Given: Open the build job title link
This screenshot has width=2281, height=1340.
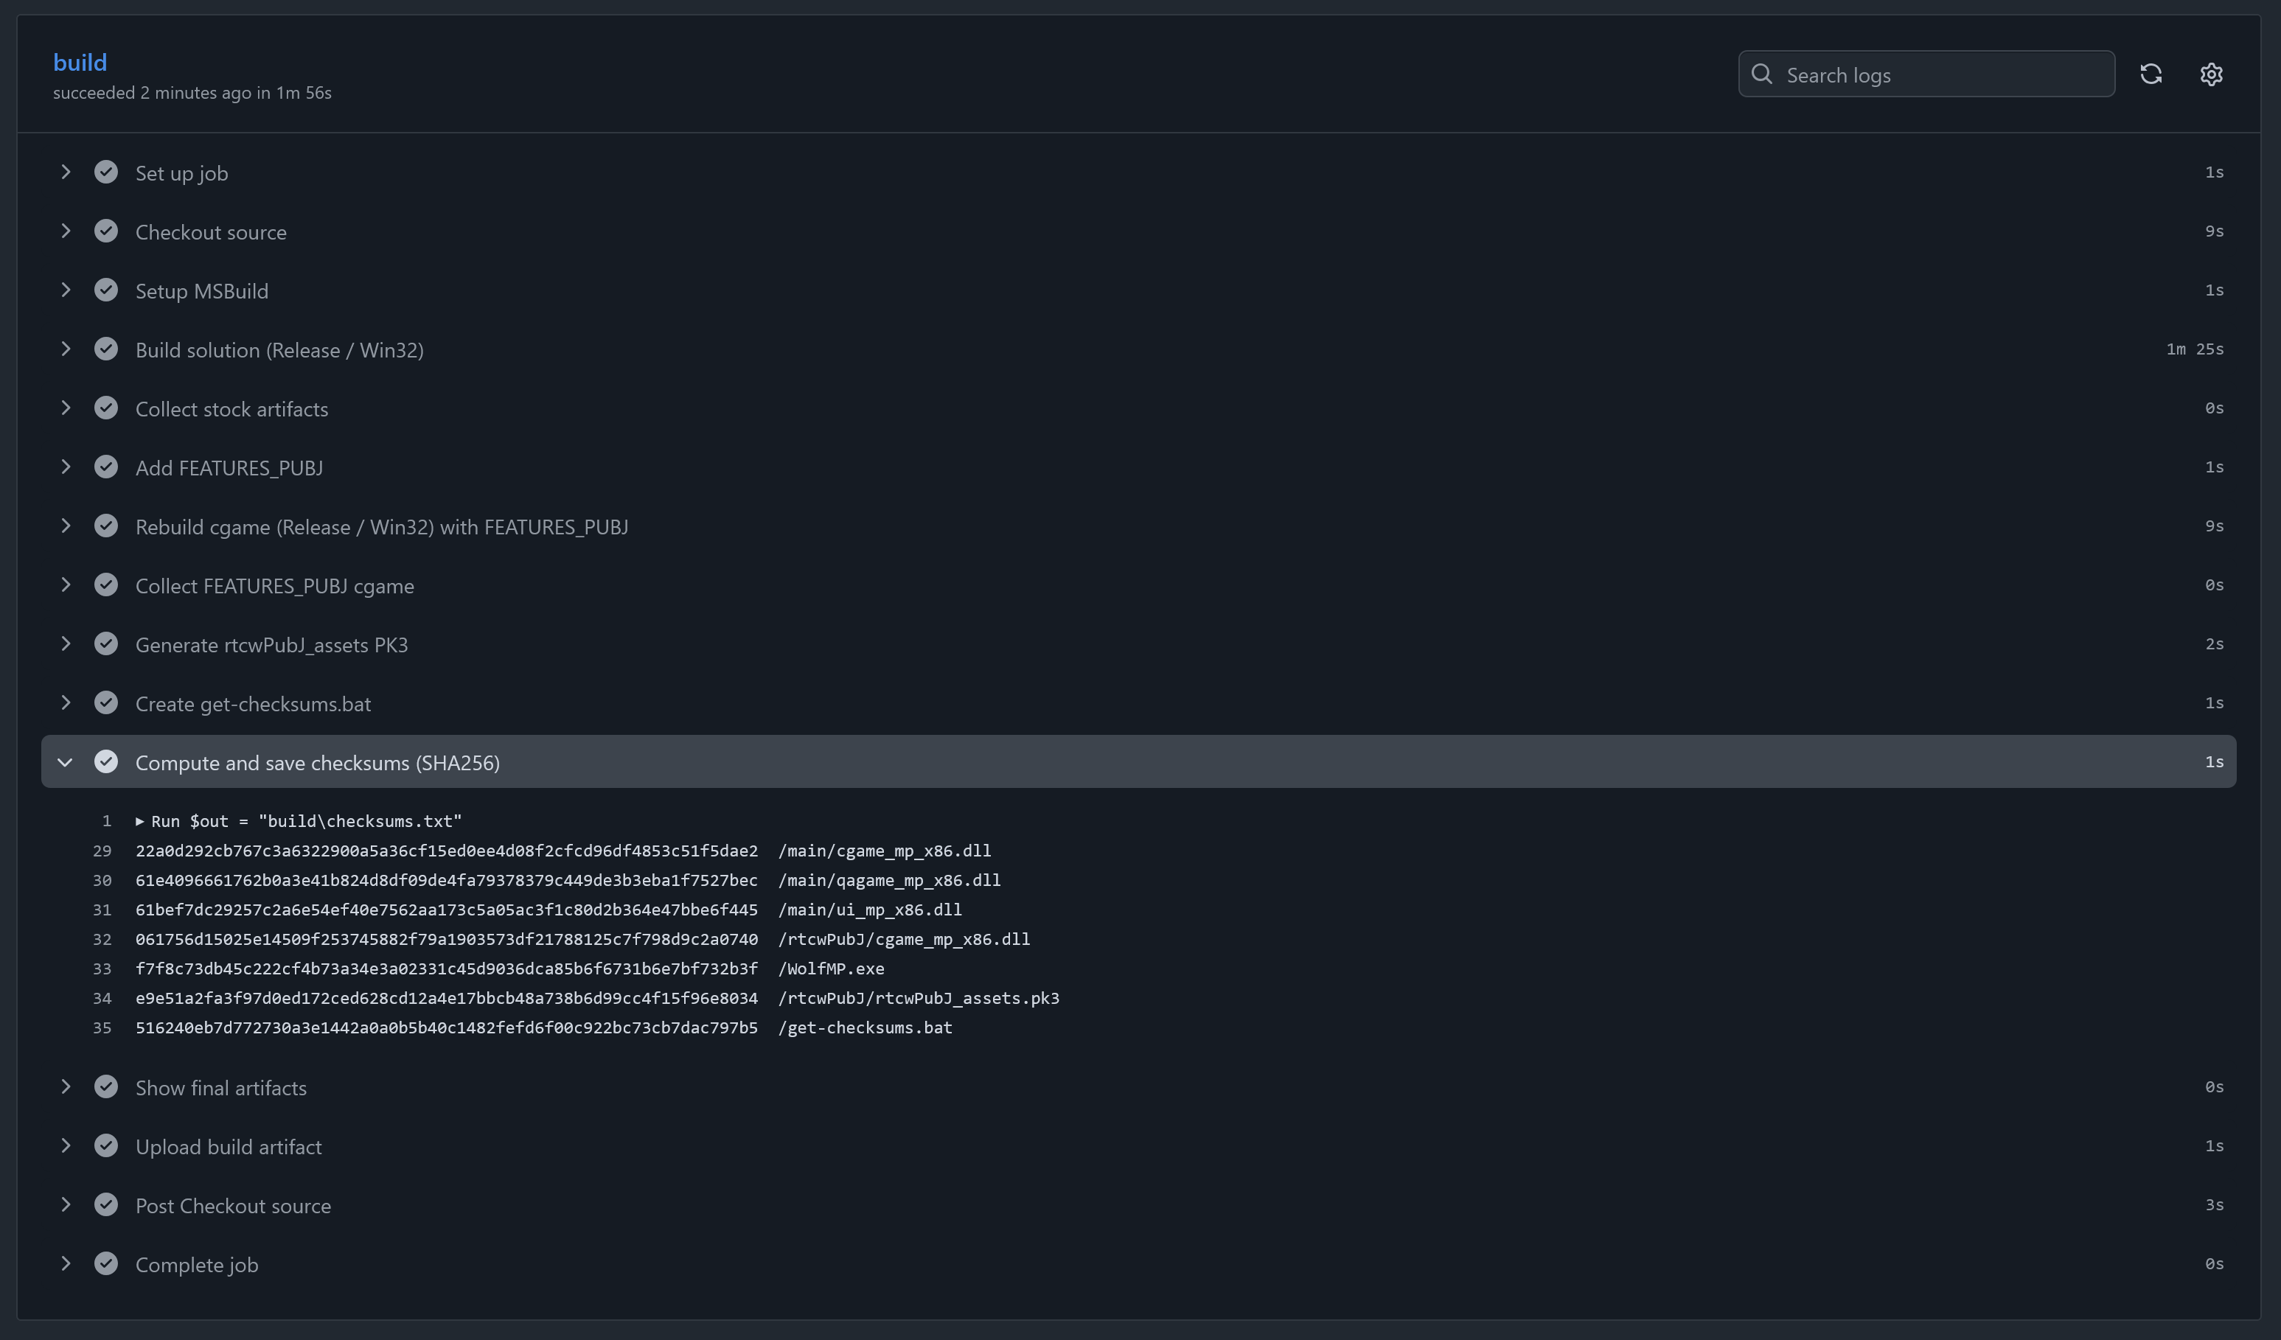Looking at the screenshot, I should coord(80,63).
